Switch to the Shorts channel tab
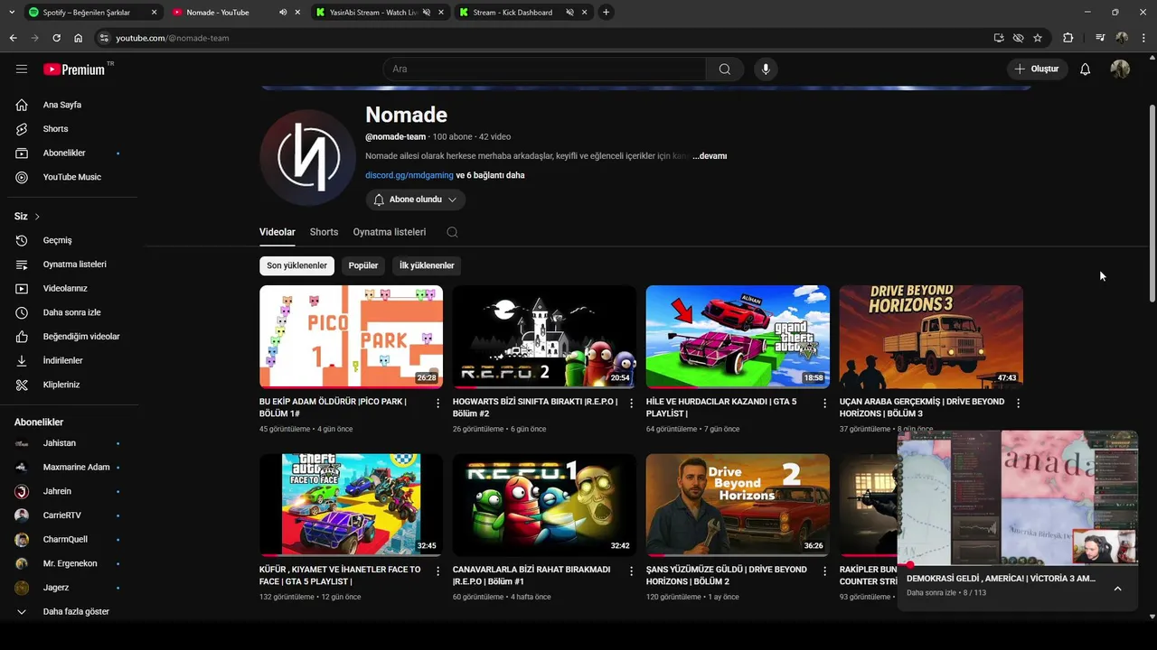Image resolution: width=1157 pixels, height=650 pixels. point(324,232)
